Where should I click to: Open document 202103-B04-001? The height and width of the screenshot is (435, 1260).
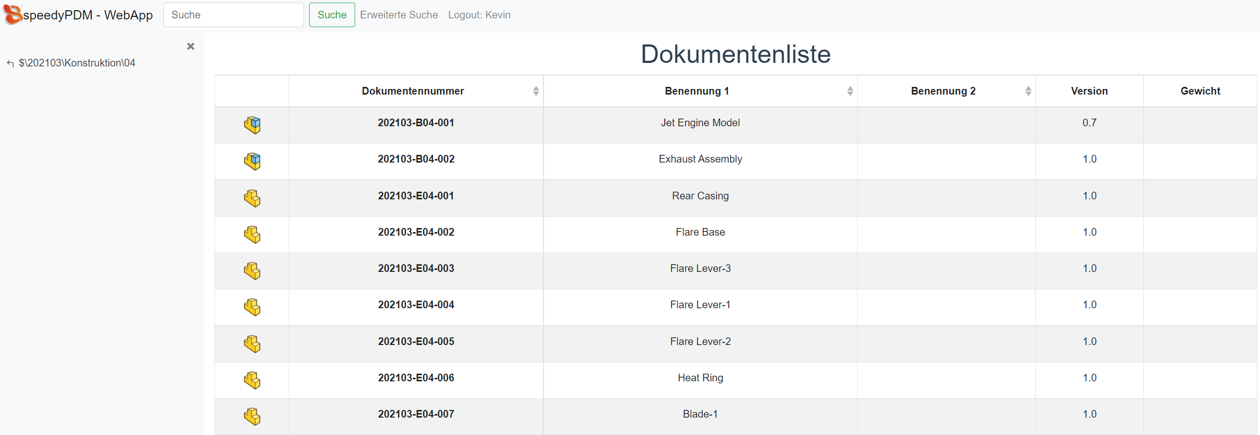[416, 123]
